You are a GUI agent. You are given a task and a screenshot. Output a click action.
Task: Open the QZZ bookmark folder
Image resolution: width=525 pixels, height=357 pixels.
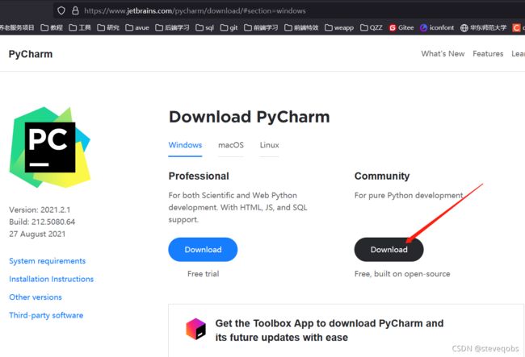[371, 27]
